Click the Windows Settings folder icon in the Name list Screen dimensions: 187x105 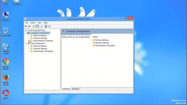coord(93,43)
